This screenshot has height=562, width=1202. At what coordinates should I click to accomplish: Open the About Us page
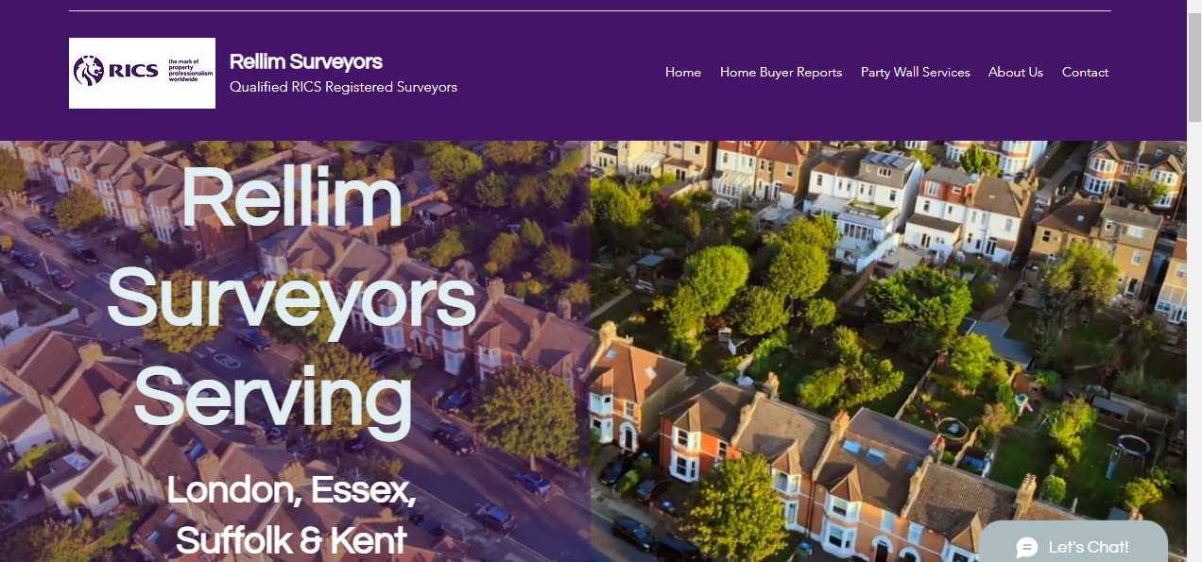1016,72
